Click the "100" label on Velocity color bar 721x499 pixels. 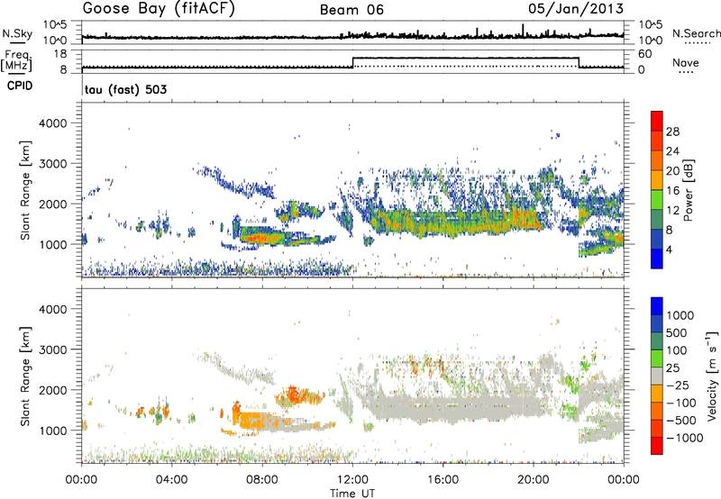click(x=677, y=350)
